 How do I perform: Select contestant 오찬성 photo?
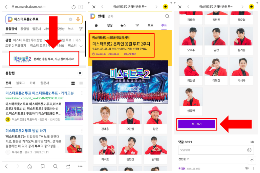[130, 115]
